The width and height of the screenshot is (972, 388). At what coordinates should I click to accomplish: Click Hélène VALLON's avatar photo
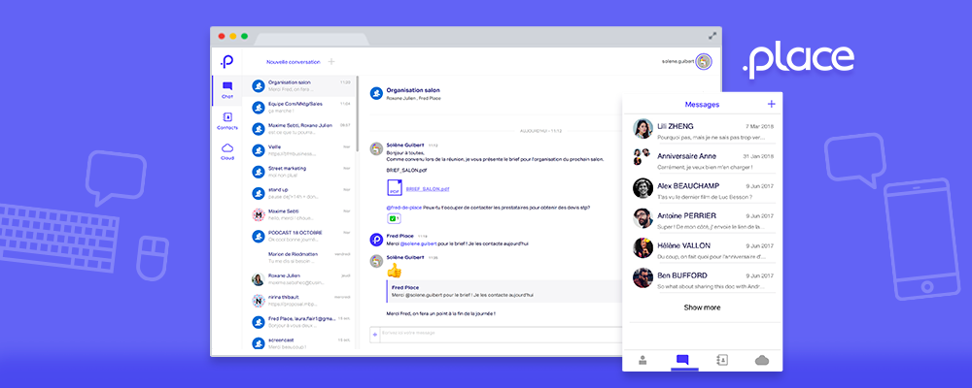click(642, 247)
